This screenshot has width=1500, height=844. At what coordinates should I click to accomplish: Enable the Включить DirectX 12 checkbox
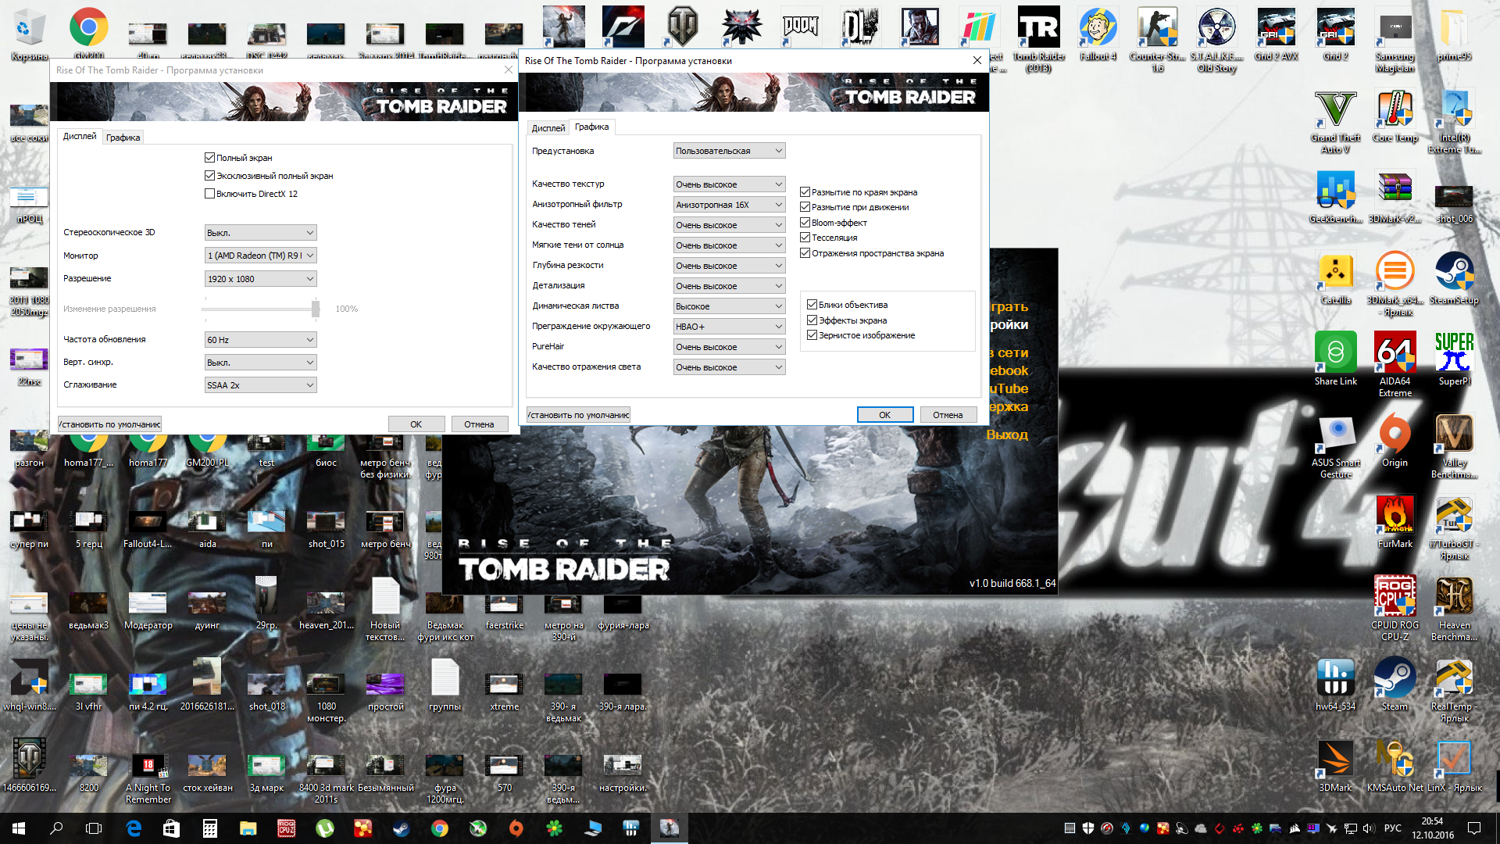tap(209, 194)
